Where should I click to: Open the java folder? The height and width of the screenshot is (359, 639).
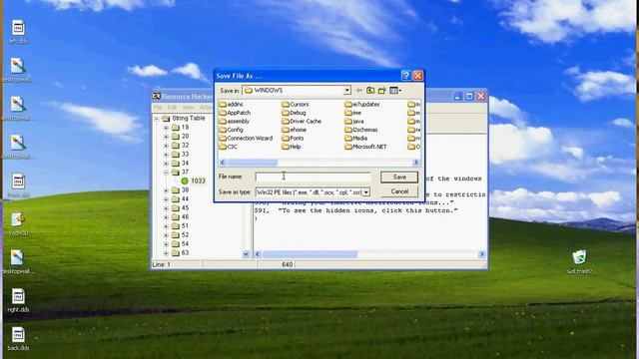click(354, 122)
